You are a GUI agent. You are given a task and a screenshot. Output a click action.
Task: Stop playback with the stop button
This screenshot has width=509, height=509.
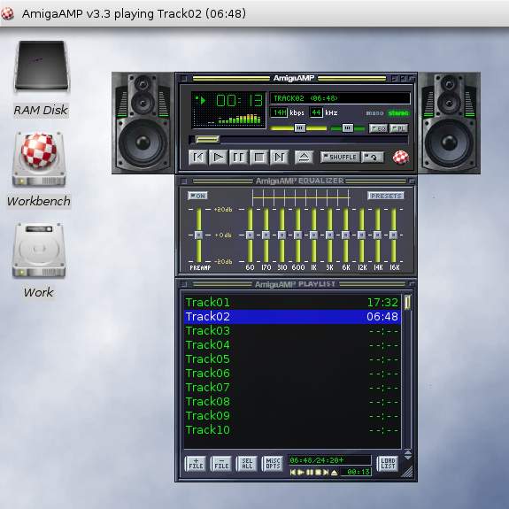pos(259,158)
